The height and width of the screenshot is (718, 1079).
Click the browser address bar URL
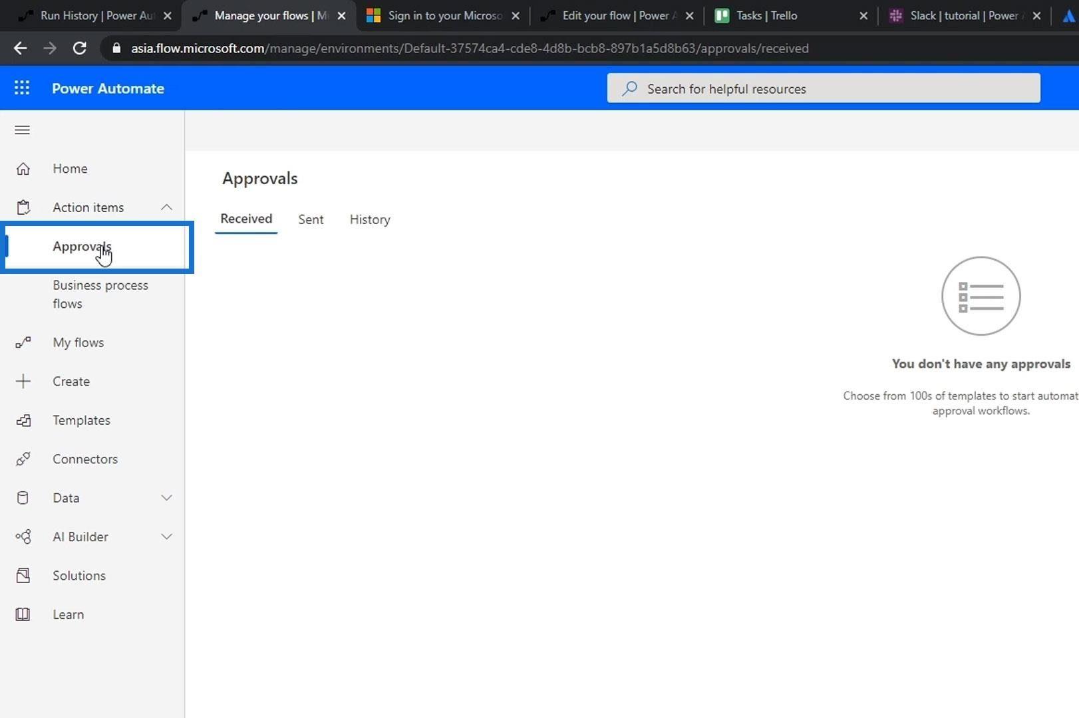click(x=470, y=48)
